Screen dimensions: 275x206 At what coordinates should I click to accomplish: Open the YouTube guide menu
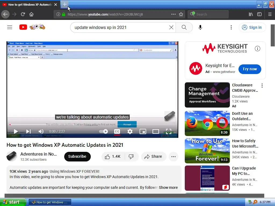(10, 27)
